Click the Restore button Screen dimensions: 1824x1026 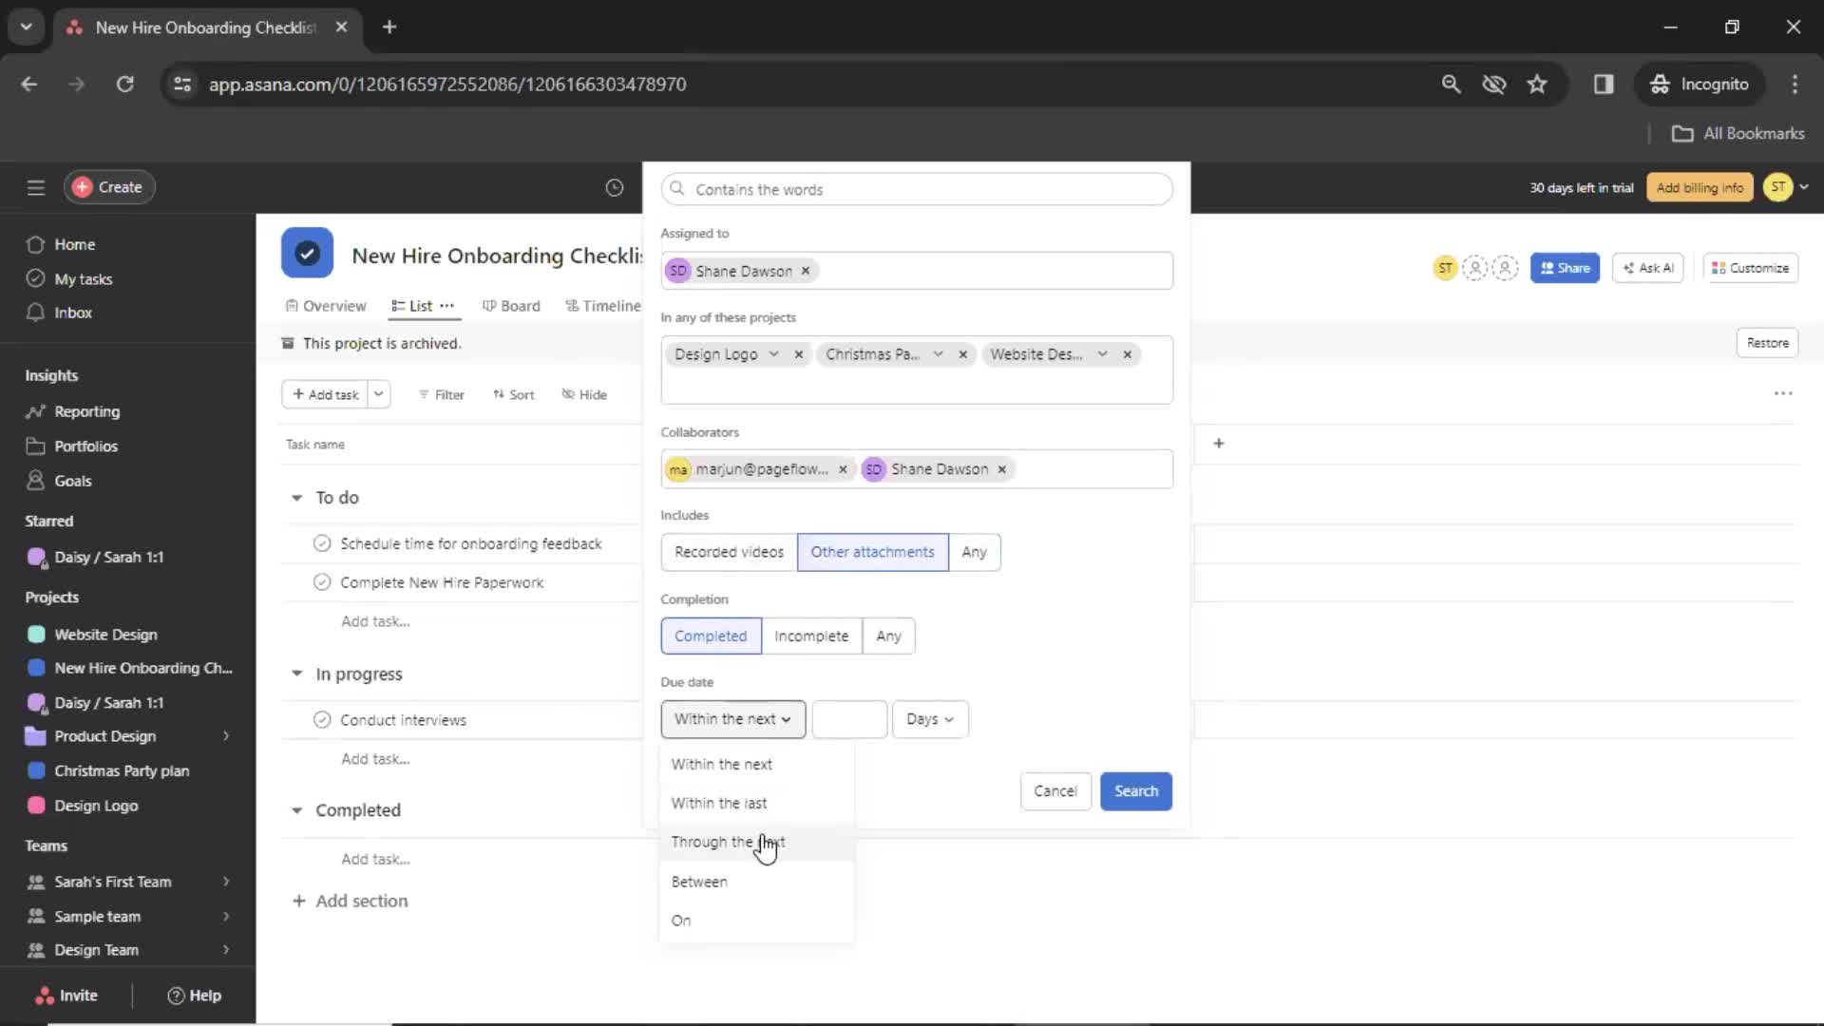[1767, 343]
